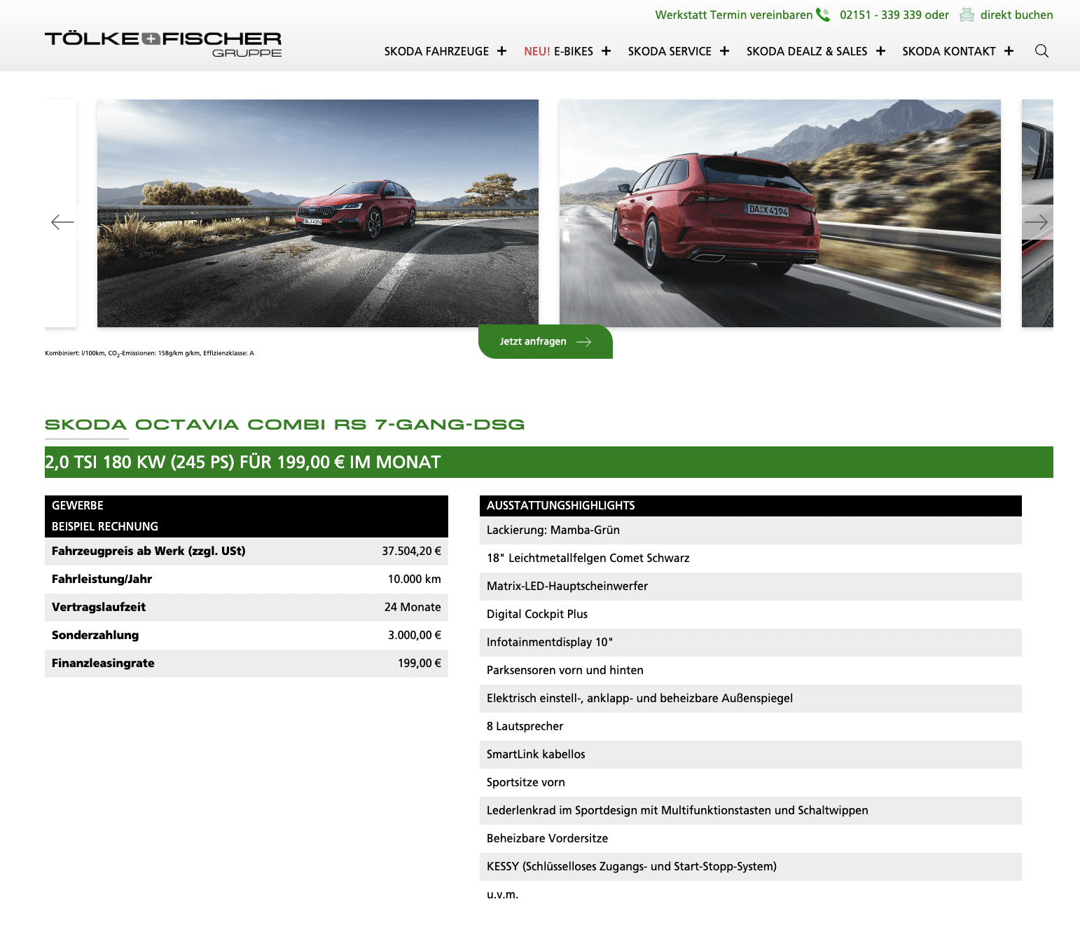Open front view image of red Octavia
Screen dimensions: 1080x925
pyautogui.click(x=318, y=213)
